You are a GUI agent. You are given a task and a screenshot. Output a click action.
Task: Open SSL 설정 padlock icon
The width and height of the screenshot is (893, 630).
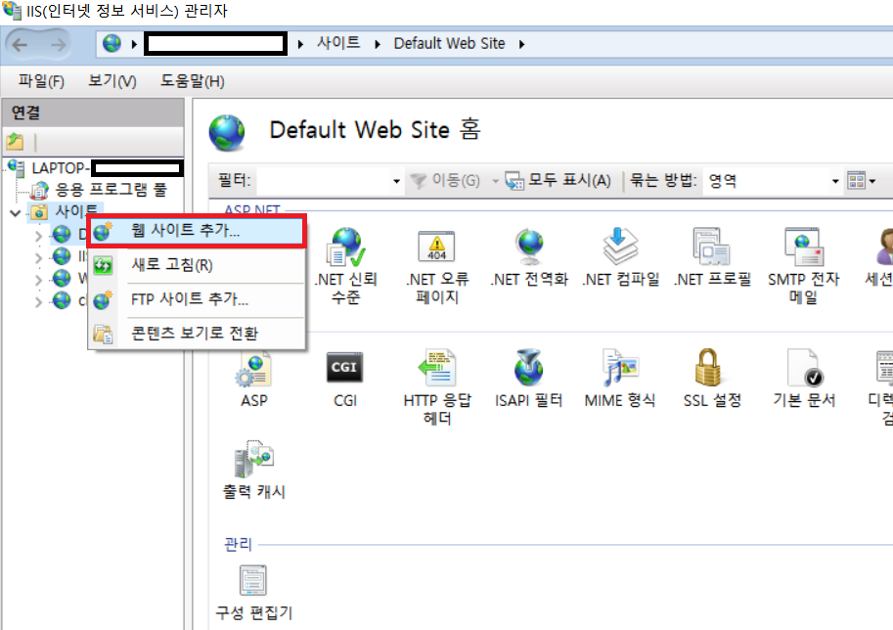click(x=709, y=368)
